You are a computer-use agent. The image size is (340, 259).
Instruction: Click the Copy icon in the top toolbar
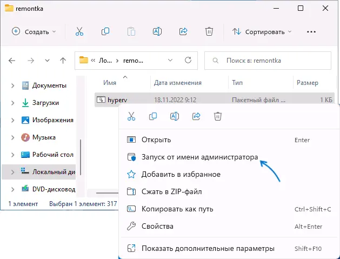(x=105, y=31)
